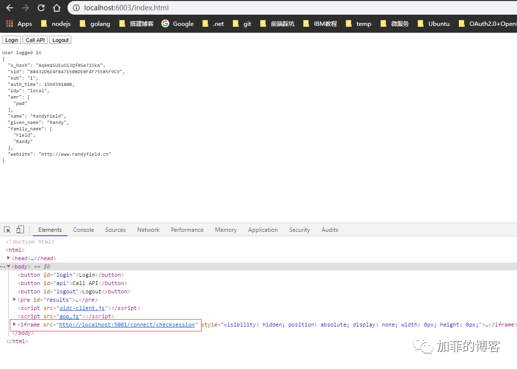Open the Application tab
This screenshot has width=517, height=369.
(x=263, y=230)
